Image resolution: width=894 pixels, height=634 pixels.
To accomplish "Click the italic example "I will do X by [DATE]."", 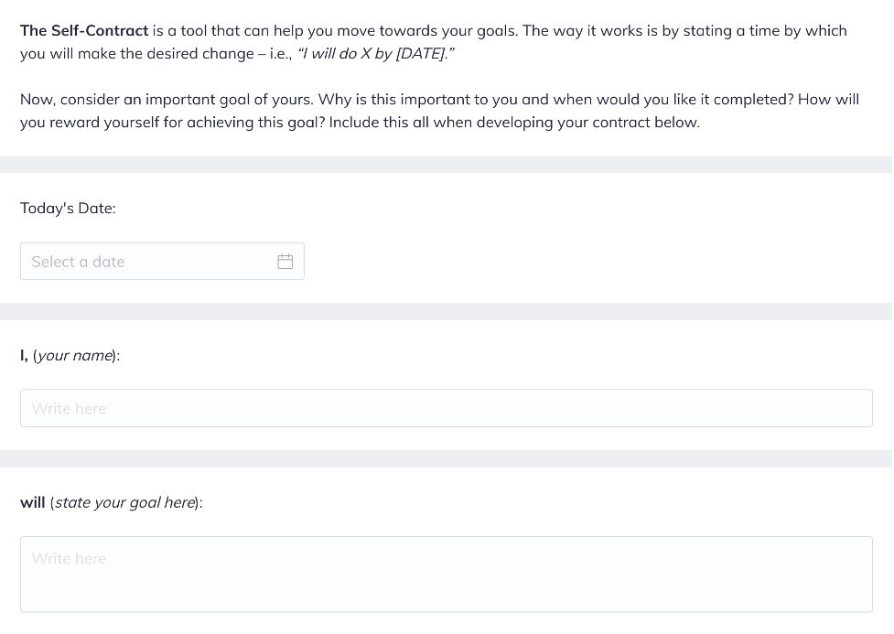I will 371,53.
